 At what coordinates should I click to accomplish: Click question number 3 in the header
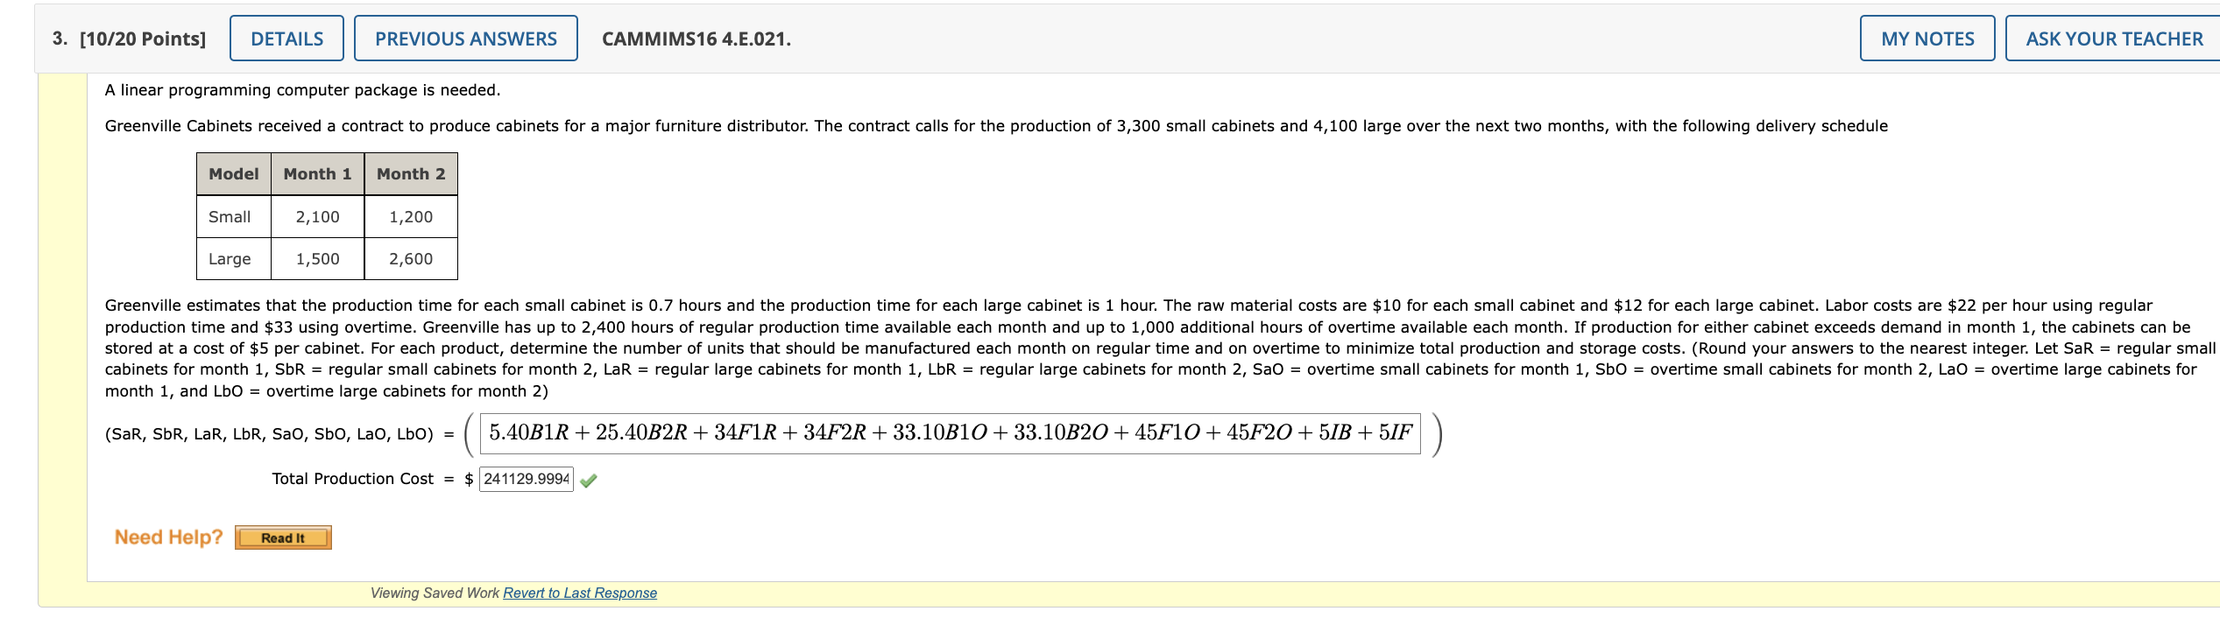58,39
